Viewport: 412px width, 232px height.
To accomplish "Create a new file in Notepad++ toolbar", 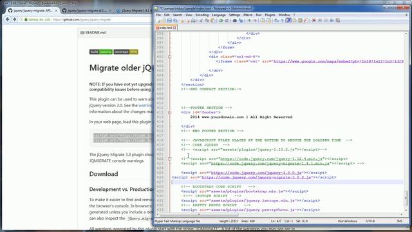I will 158,21.
